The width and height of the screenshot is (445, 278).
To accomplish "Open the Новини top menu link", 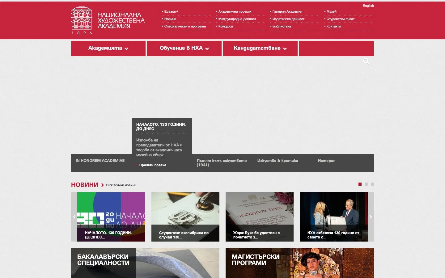I will point(170,19).
